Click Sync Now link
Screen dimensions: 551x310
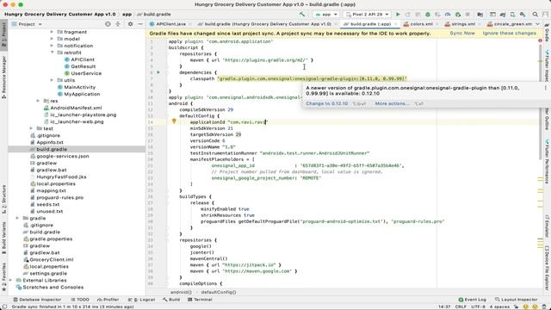click(462, 33)
